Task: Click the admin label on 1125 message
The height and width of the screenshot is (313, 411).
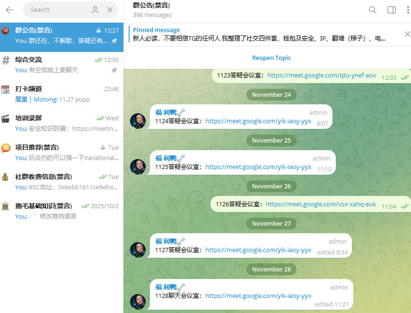Action: pos(321,158)
